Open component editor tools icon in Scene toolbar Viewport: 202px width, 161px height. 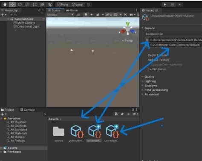point(125,15)
